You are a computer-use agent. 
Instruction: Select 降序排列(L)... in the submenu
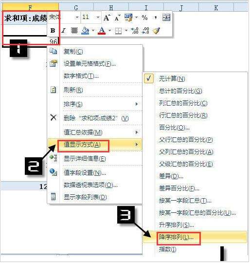click(195, 237)
